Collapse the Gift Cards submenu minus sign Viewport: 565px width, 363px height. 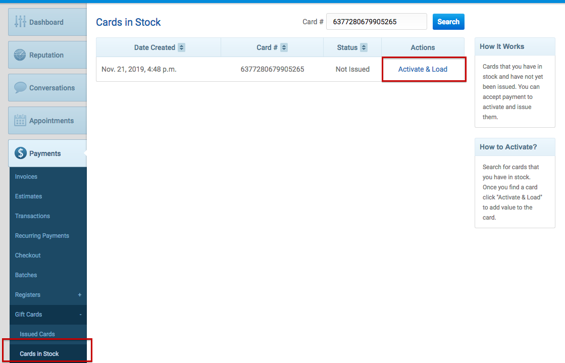click(80, 315)
